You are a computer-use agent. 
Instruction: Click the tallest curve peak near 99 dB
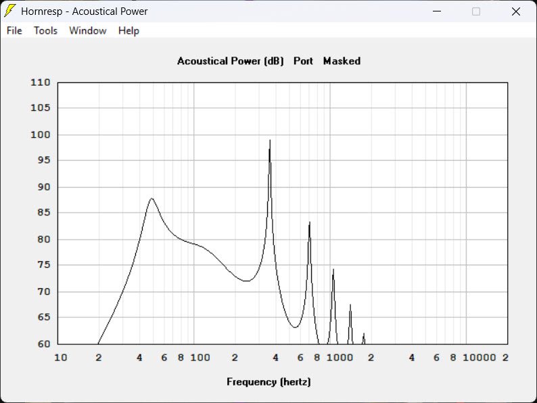click(270, 140)
